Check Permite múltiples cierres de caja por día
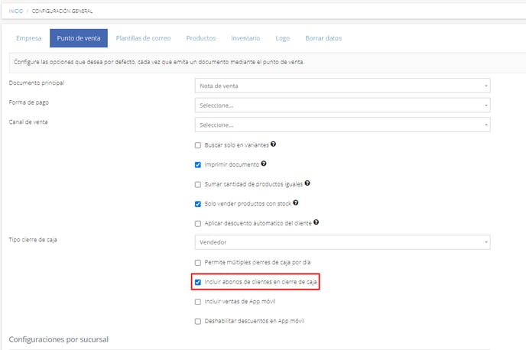Viewport: 526px width, 350px height. click(x=198, y=263)
